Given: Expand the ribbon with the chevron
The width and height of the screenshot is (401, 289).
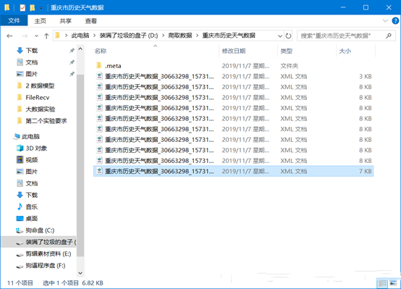Looking at the screenshot, I should point(385,21).
